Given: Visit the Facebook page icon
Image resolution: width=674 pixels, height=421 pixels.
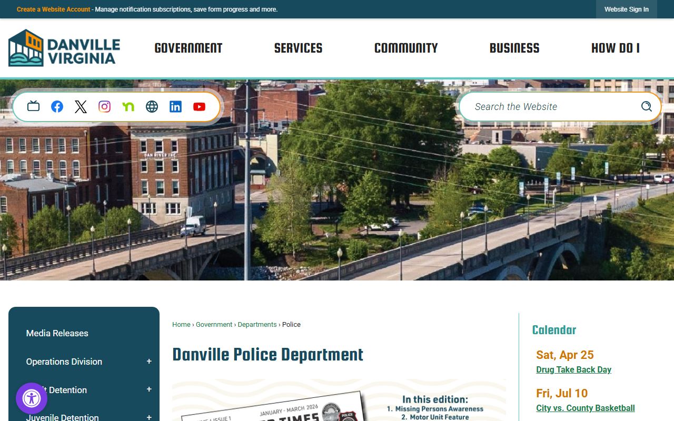Looking at the screenshot, I should click(x=57, y=107).
